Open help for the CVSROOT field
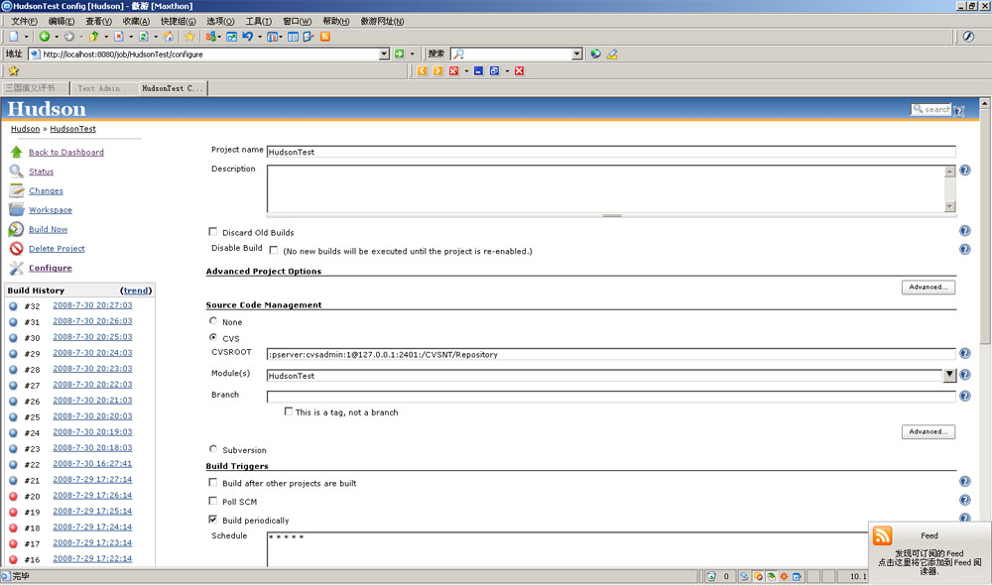The width and height of the screenshot is (992, 586). point(964,354)
